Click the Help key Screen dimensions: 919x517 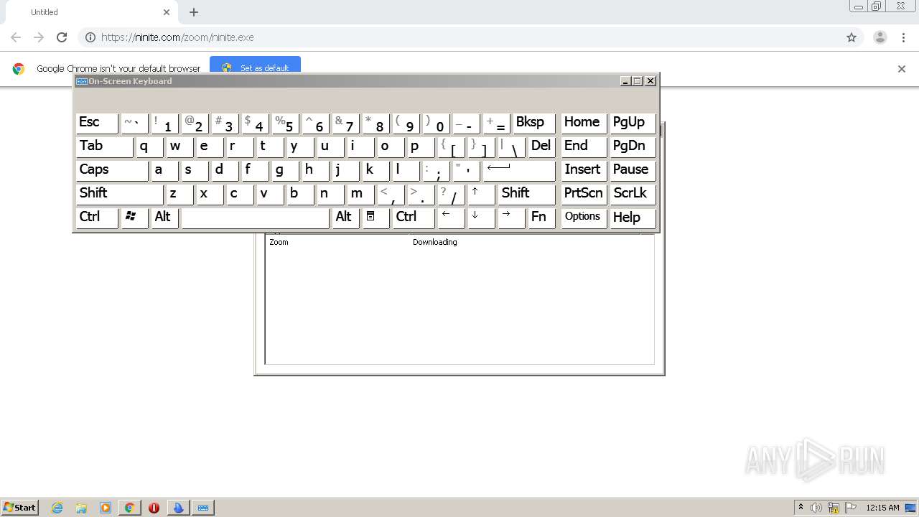pos(633,218)
